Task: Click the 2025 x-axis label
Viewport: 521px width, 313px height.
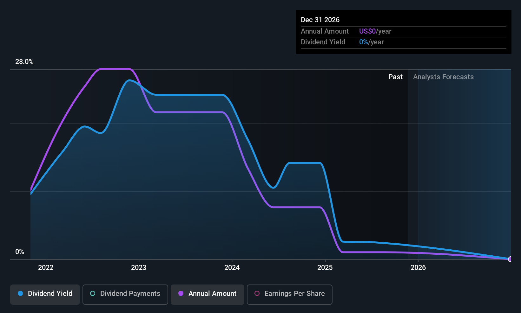Action: point(325,267)
